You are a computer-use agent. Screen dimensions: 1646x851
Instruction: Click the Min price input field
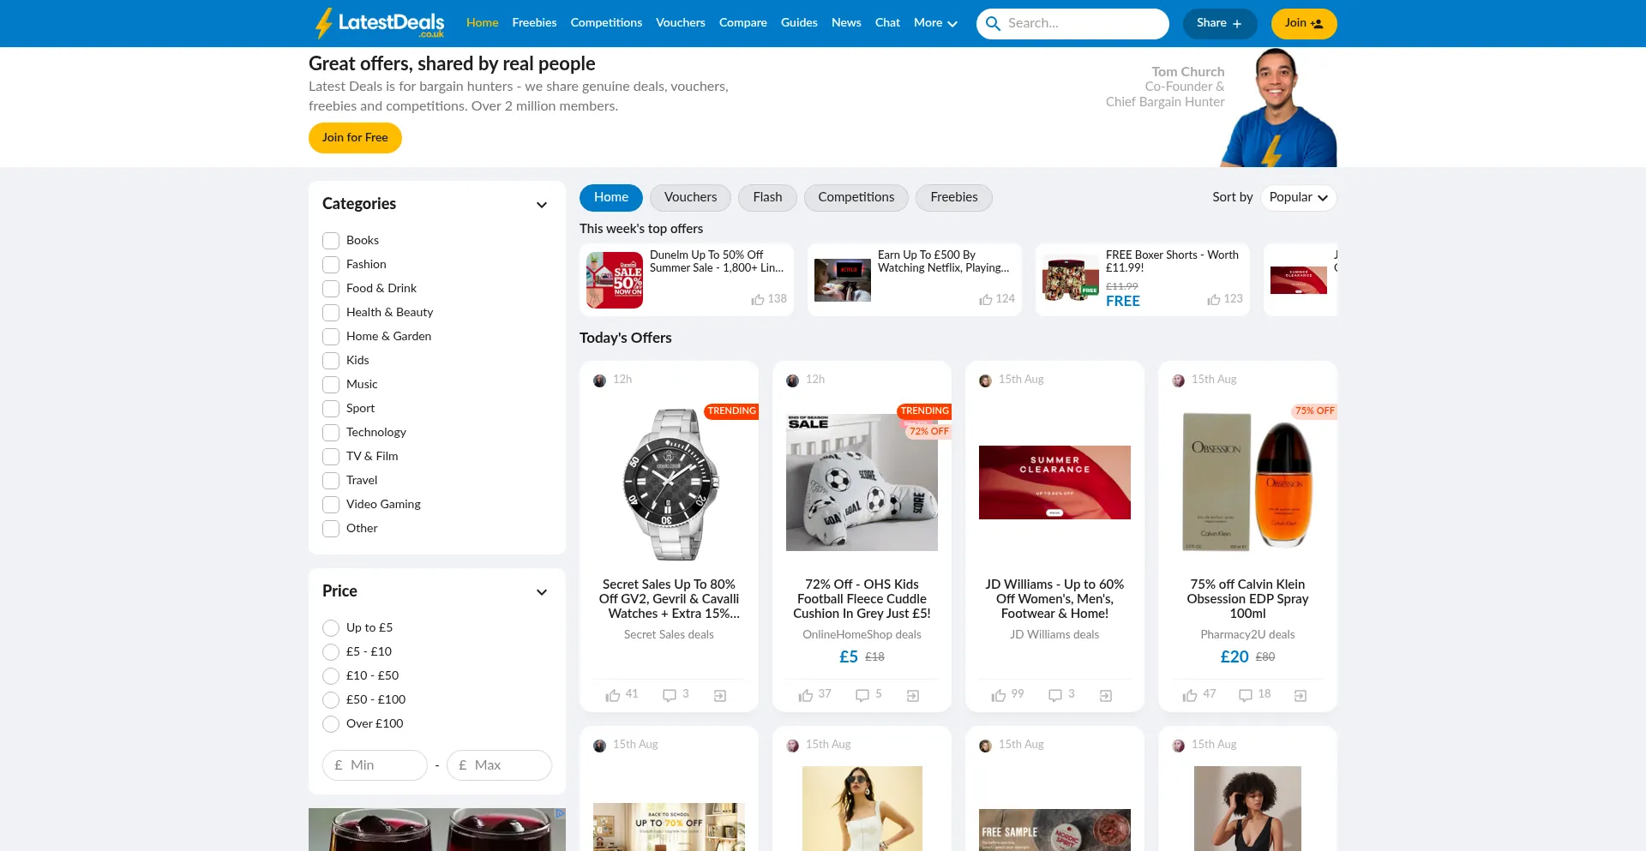[x=375, y=765]
